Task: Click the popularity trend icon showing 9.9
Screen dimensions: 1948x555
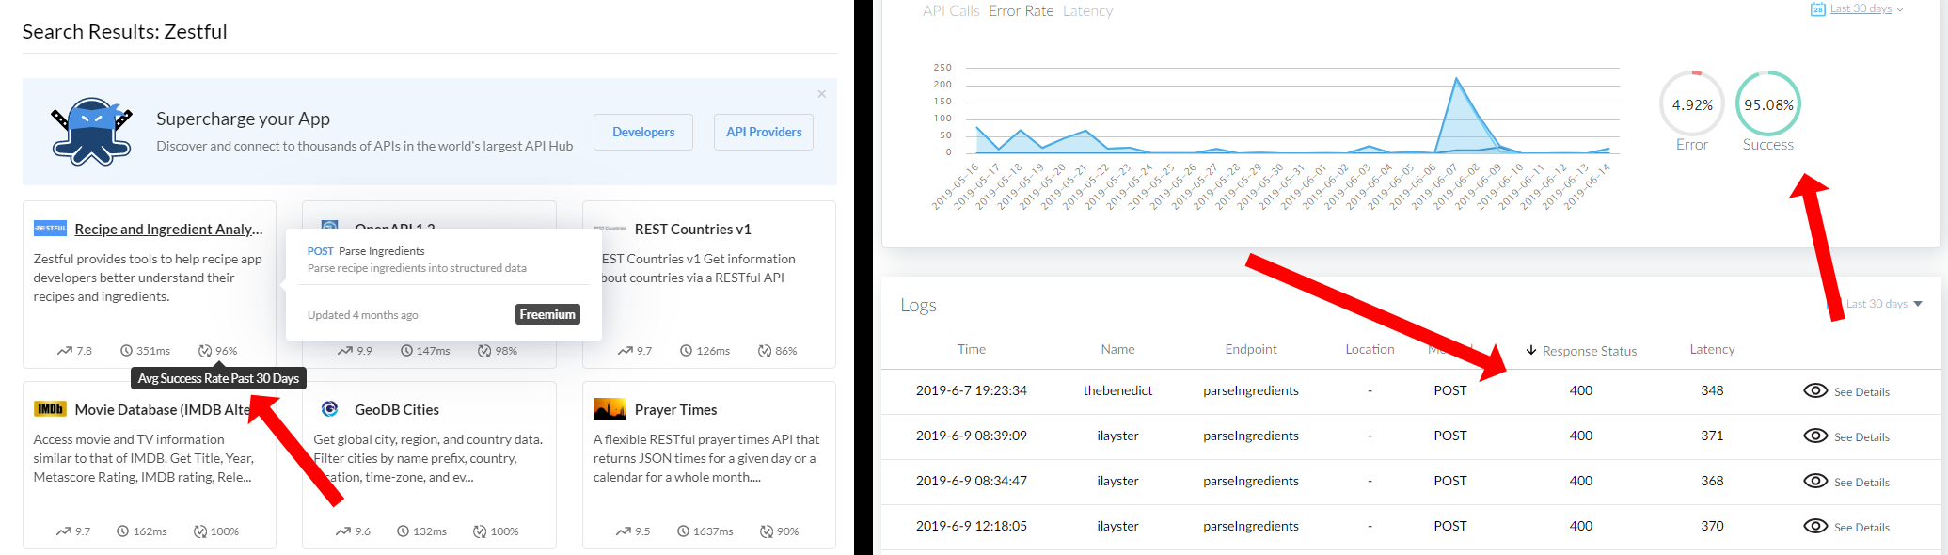Action: click(344, 351)
